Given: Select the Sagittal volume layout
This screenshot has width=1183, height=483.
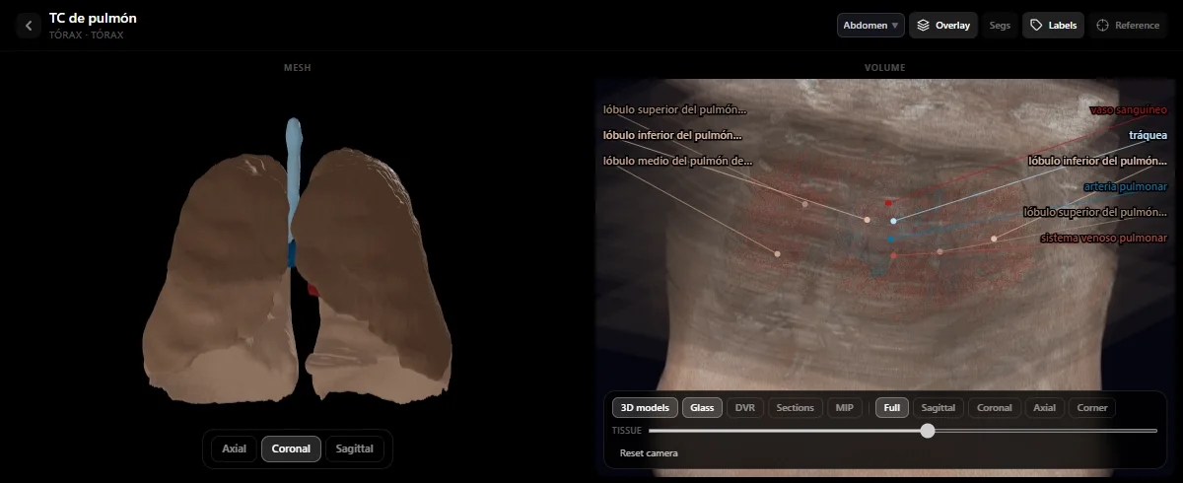Looking at the screenshot, I should 938,407.
